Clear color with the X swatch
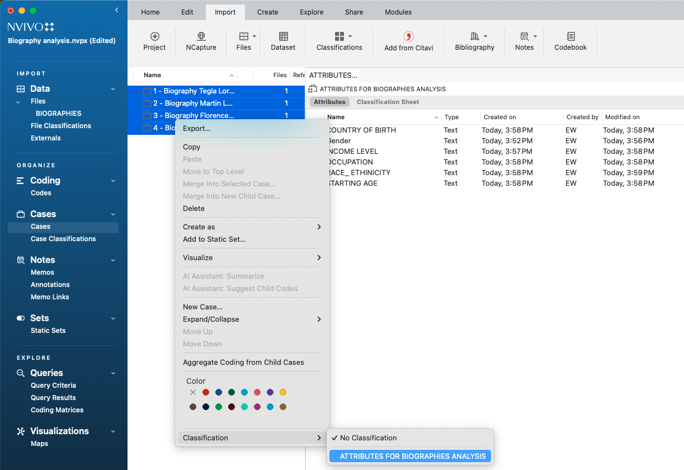The height and width of the screenshot is (470, 684). (193, 393)
